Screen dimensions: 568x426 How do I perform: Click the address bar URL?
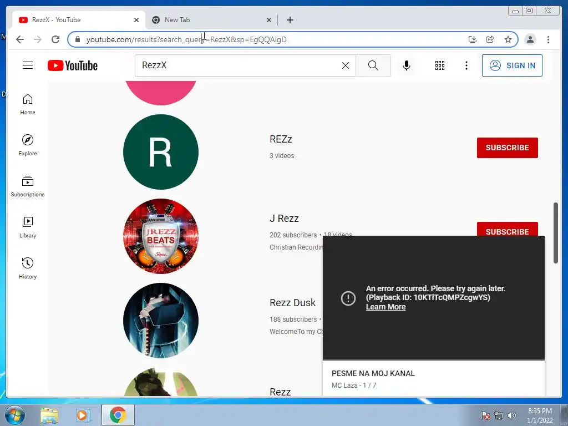(x=186, y=39)
